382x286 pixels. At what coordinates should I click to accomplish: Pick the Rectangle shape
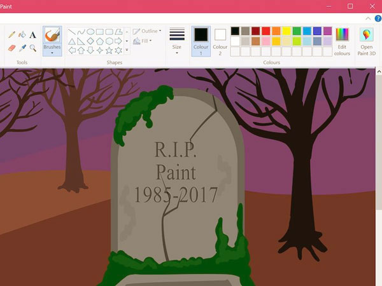tap(100, 32)
